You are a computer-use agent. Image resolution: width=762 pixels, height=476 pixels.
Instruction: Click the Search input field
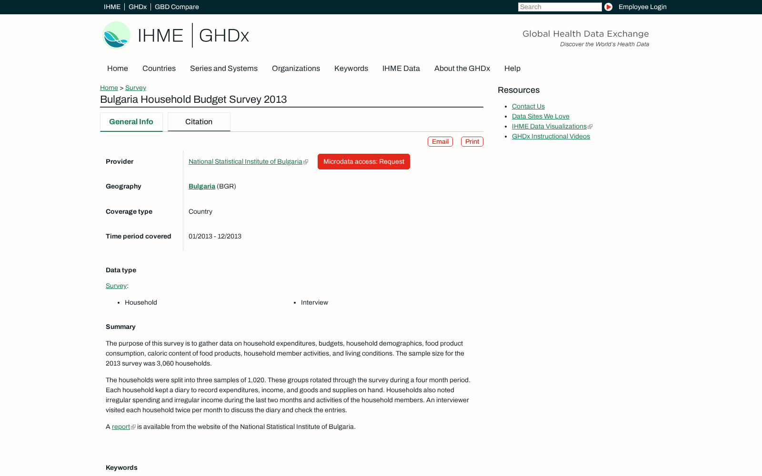pyautogui.click(x=560, y=7)
